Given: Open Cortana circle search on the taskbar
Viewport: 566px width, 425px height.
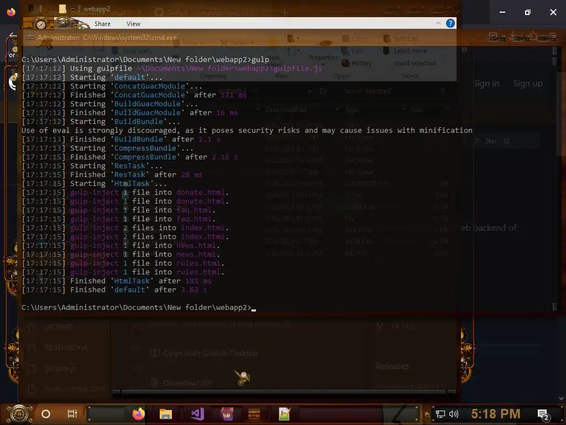Looking at the screenshot, I should pos(46,414).
